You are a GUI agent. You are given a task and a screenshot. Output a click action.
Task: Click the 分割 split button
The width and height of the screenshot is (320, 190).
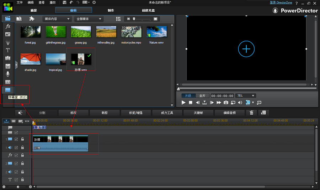point(42,113)
